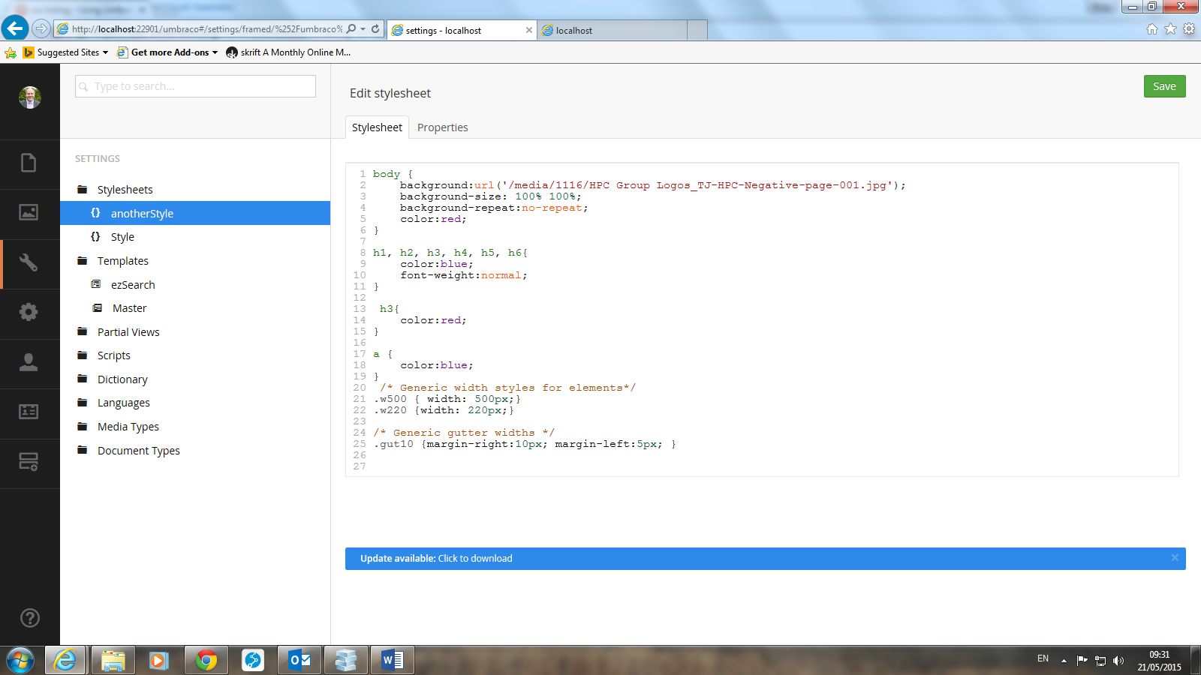Click the Stylesheets folder icon
Image resolution: width=1201 pixels, height=675 pixels.
pyautogui.click(x=83, y=190)
